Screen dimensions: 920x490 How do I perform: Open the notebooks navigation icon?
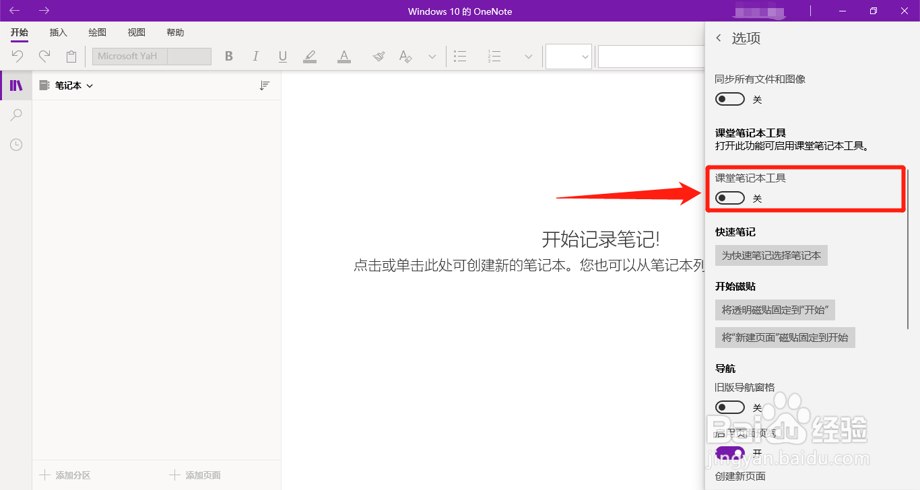point(16,85)
